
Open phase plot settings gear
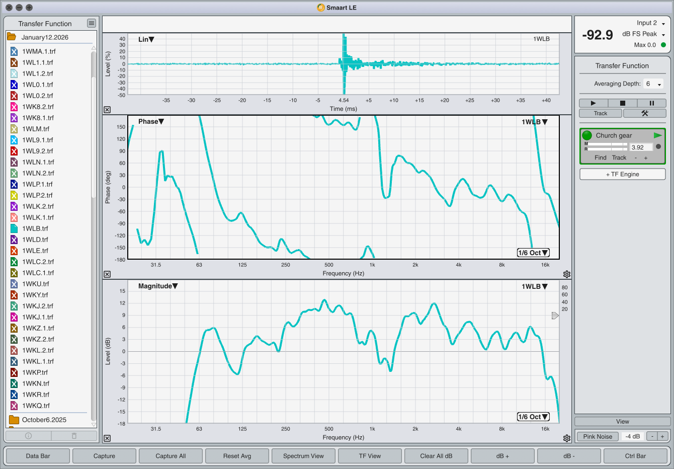(567, 274)
